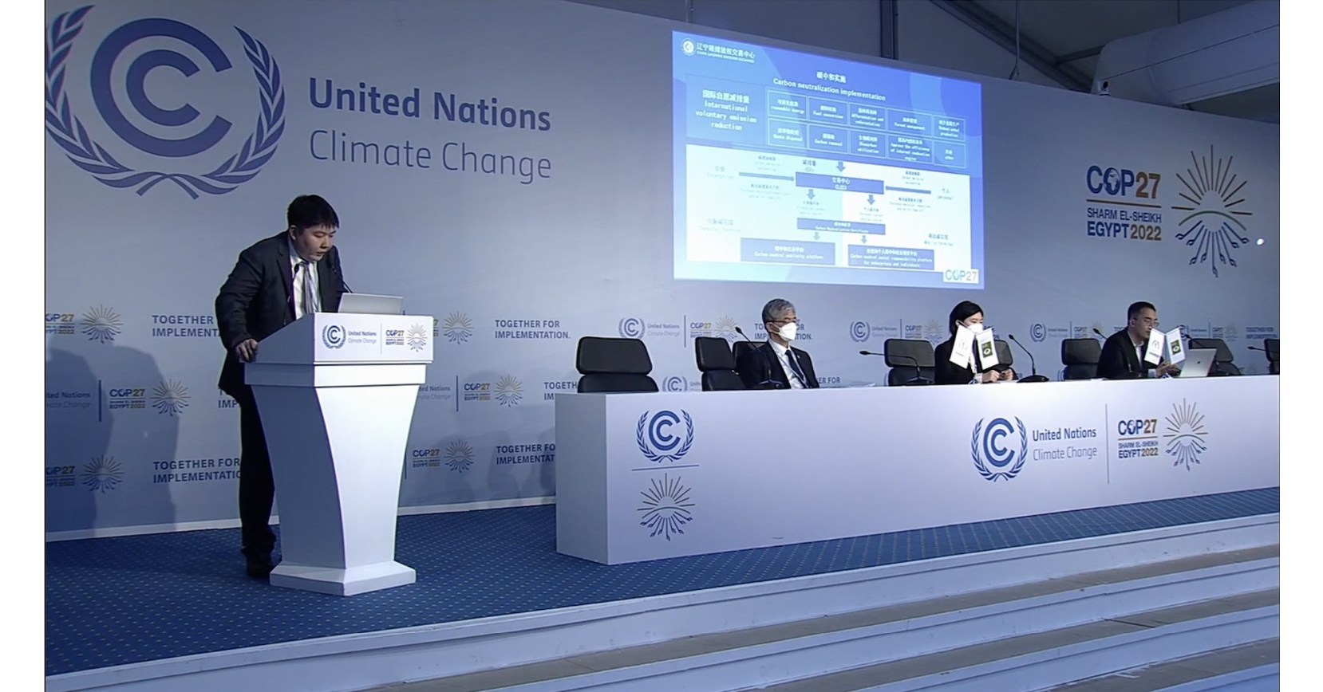
Task: Click the large "United Nations" backdrop text
Action: [429, 107]
